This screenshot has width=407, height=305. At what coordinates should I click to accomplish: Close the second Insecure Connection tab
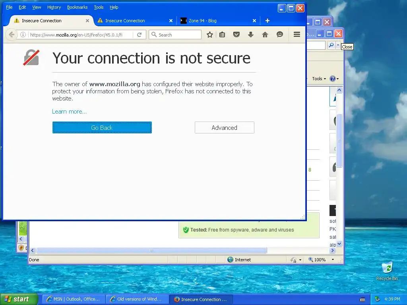tap(171, 21)
